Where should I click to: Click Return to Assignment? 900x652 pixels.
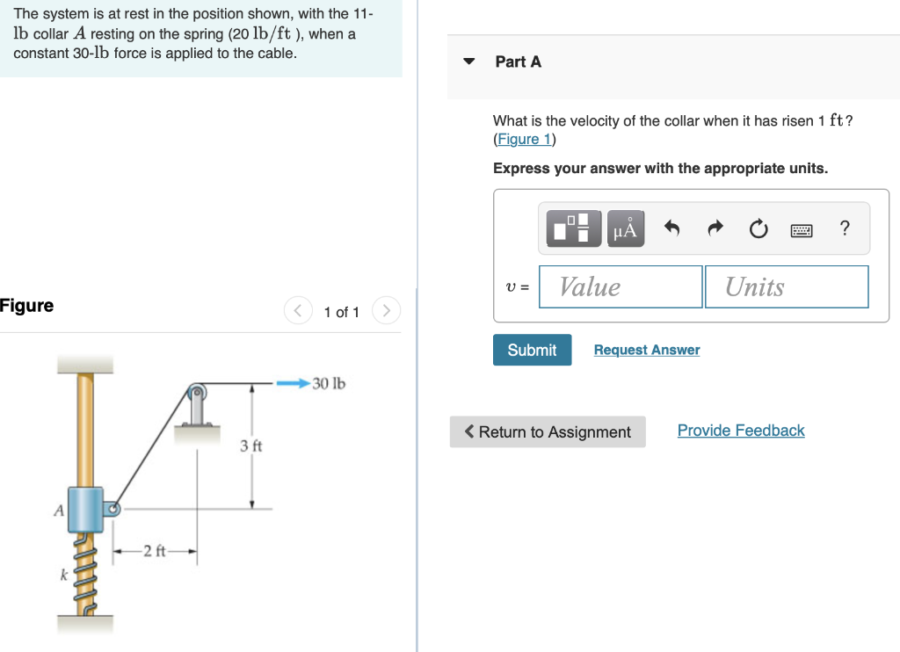pos(547,431)
